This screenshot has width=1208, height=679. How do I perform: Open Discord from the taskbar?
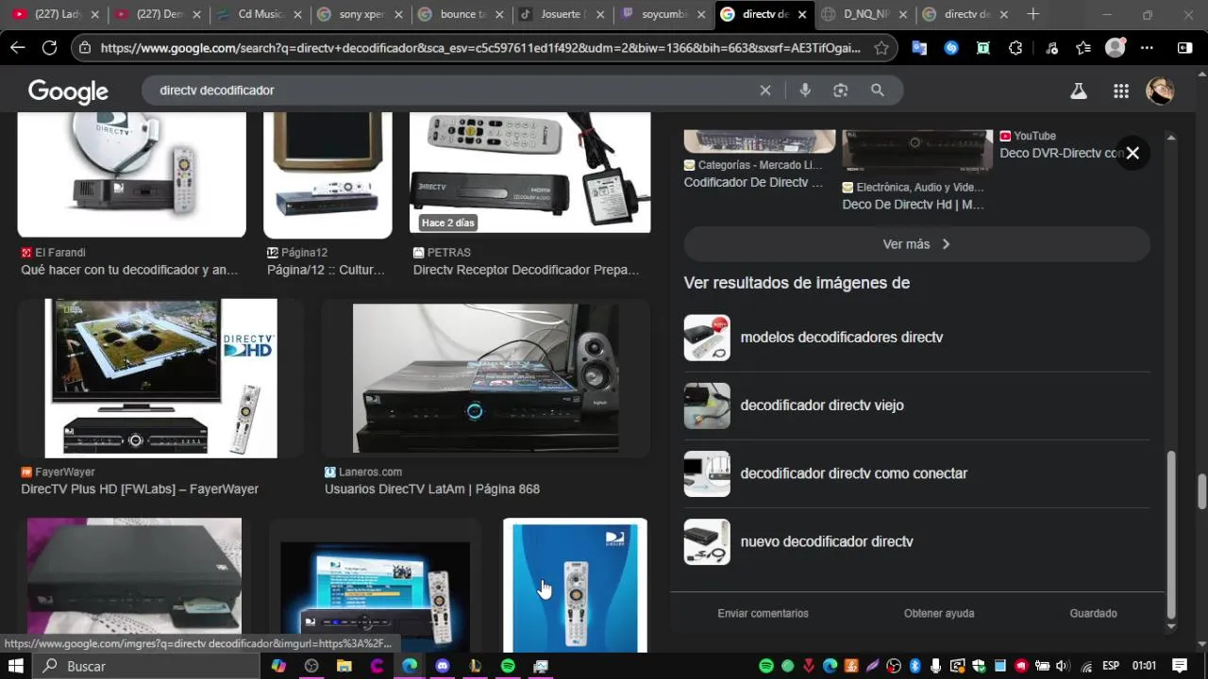(x=443, y=666)
